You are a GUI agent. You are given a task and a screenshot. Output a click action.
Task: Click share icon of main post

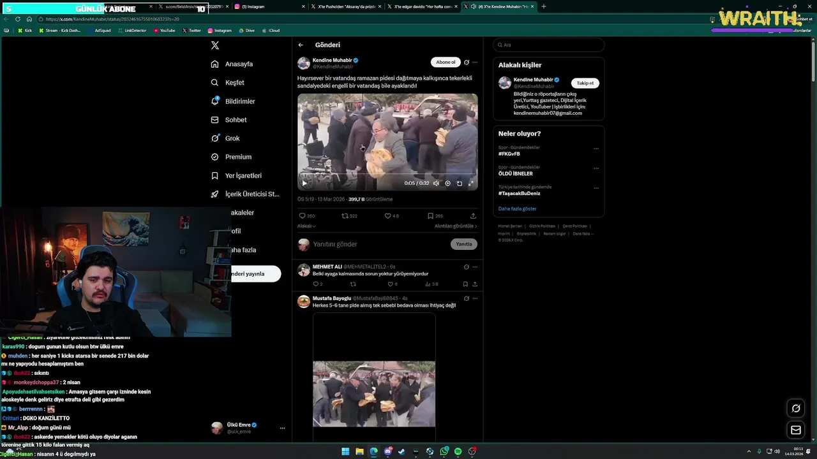tap(473, 216)
